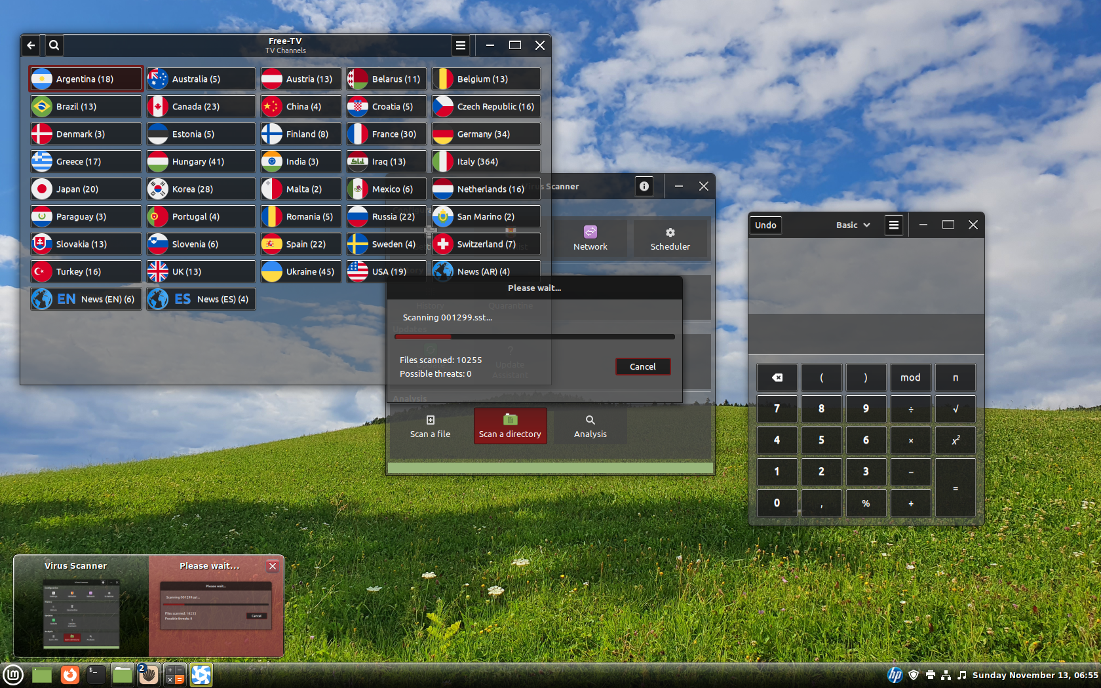
Task: Open UK (13) channels
Action: tap(201, 271)
